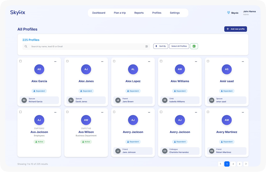Select the Amir saad card checkbox
266x172 pixels.
208,61
